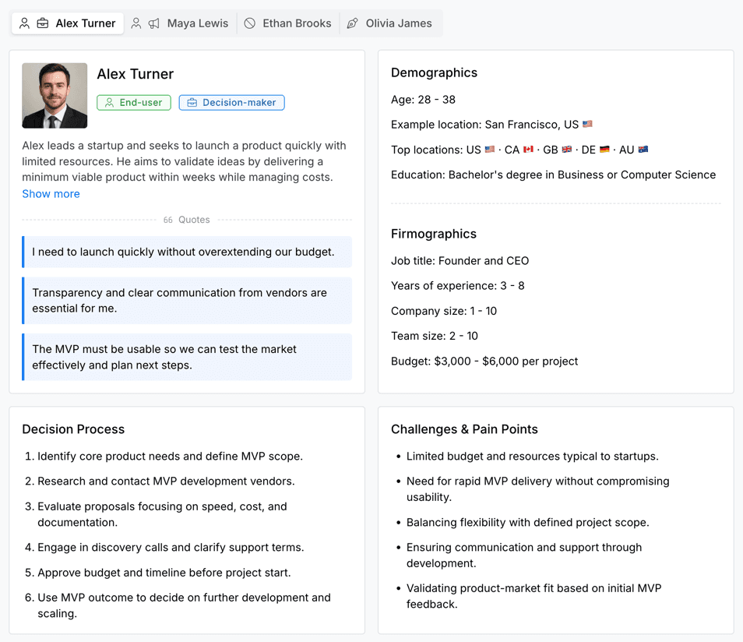Open the Ethan Brooks persona tab
This screenshot has width=743, height=642.
tap(297, 23)
